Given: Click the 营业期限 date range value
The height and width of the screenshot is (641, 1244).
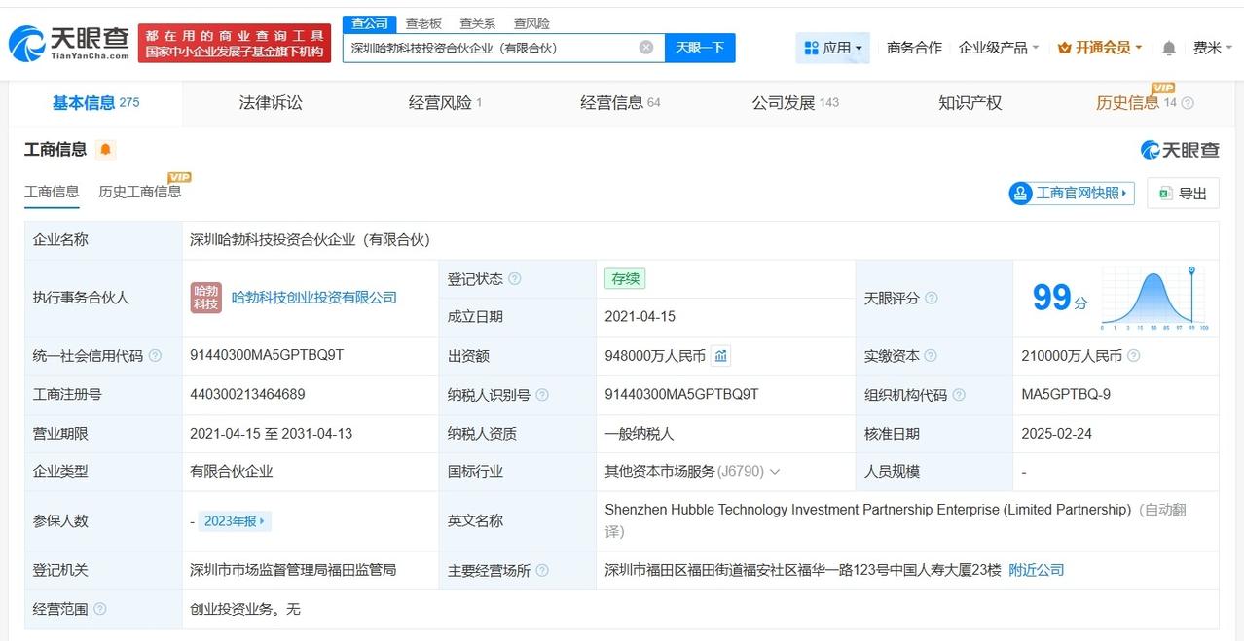Looking at the screenshot, I should [x=272, y=434].
